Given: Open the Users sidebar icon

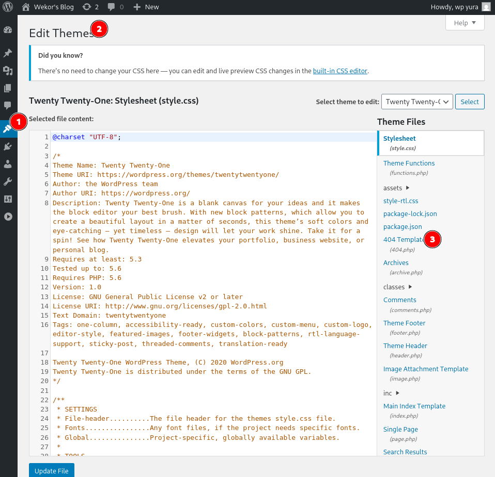Looking at the screenshot, I should pos(8,164).
